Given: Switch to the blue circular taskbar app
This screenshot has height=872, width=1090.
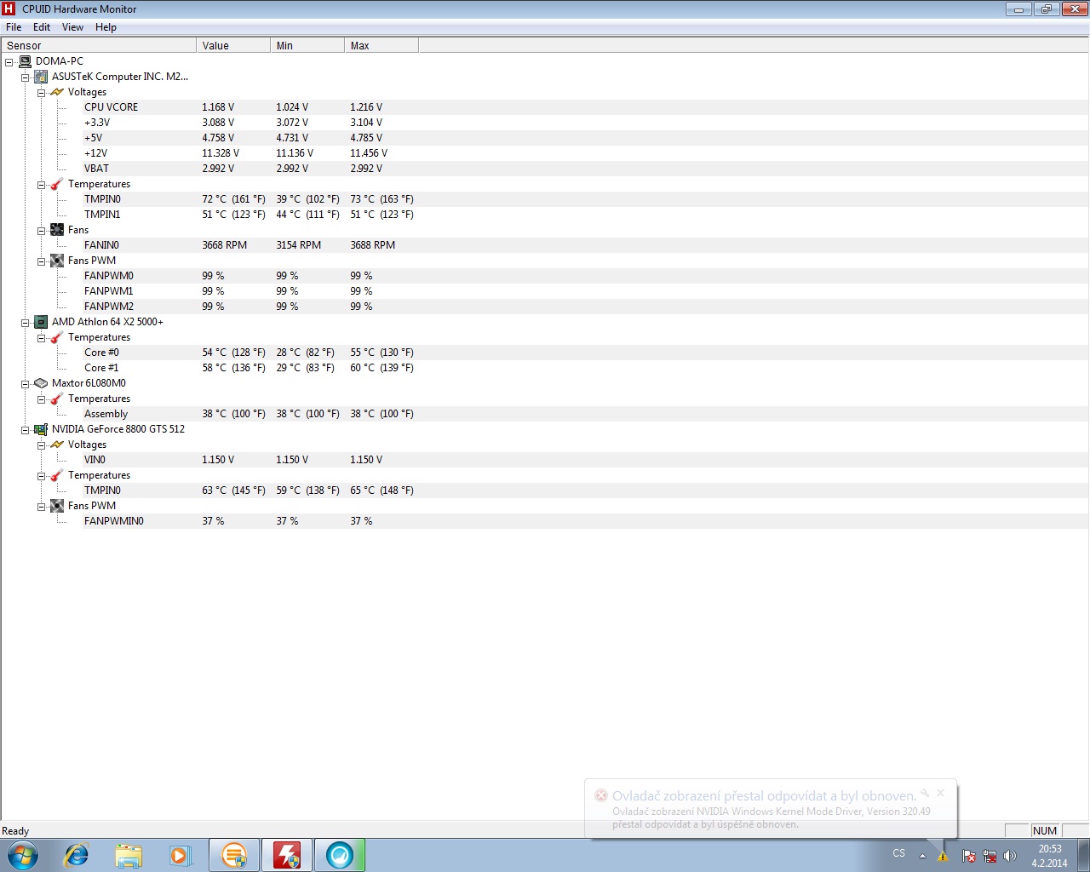Looking at the screenshot, I should coord(340,855).
